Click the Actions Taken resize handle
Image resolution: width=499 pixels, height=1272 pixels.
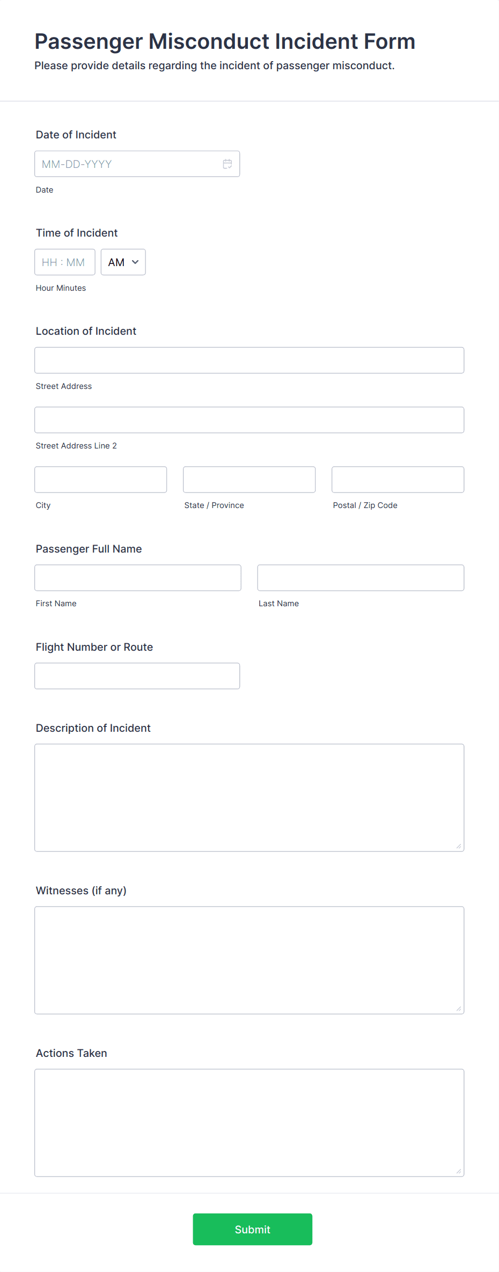[459, 1171]
